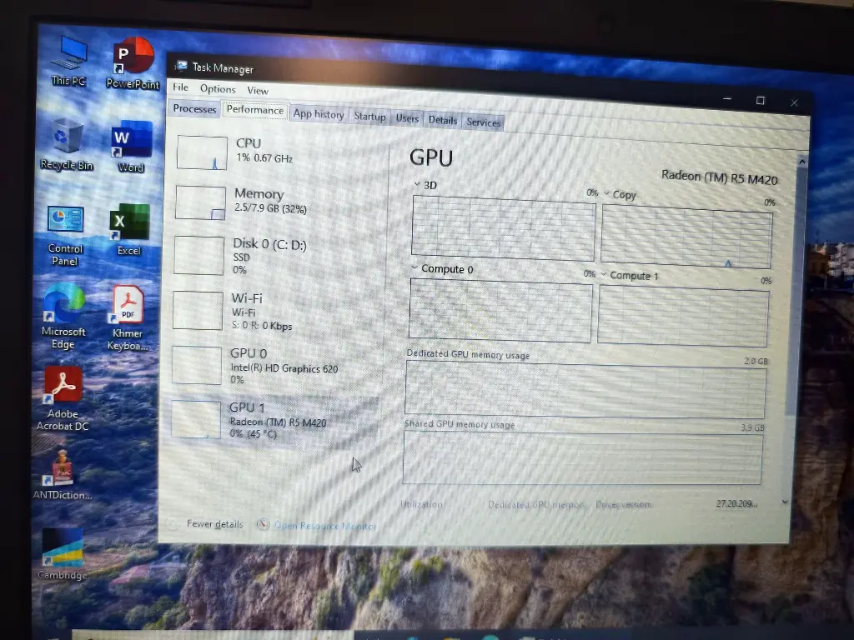This screenshot has height=640, width=854.
Task: Go to the App history tab
Action: click(319, 113)
